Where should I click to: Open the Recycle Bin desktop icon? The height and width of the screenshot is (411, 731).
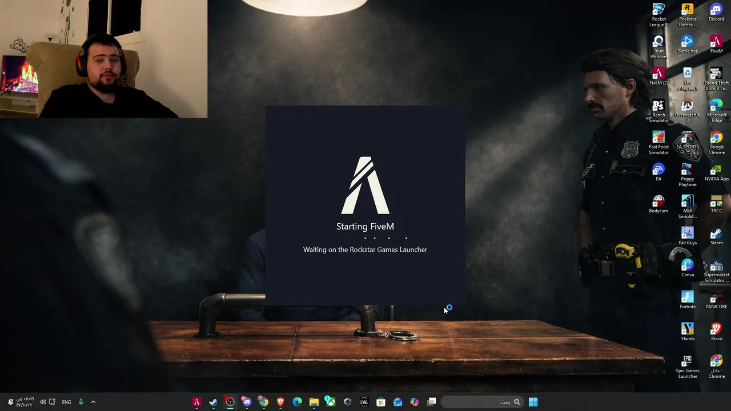tap(688, 79)
